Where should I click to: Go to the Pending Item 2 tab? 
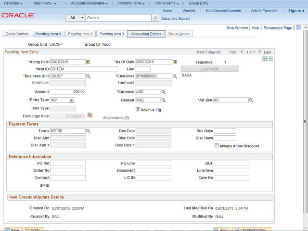coord(80,34)
